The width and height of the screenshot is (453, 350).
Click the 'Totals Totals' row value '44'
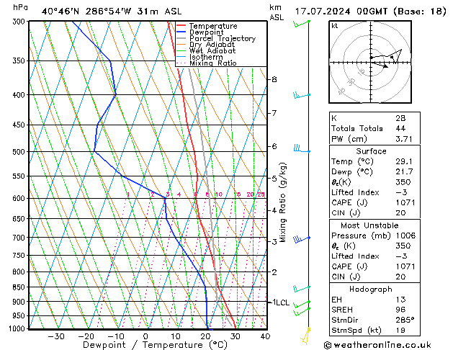pyautogui.click(x=400, y=128)
